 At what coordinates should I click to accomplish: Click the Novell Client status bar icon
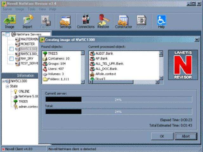[3, 149]
